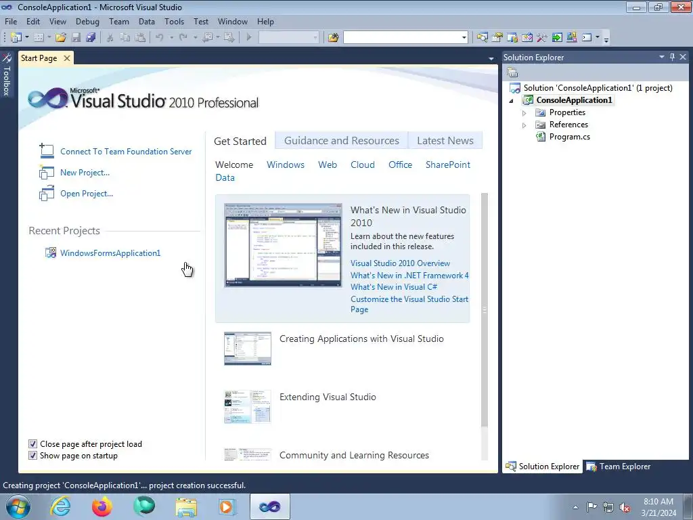The width and height of the screenshot is (693, 520).
Task: Launch Firefox from the taskbar
Action: coord(102,506)
